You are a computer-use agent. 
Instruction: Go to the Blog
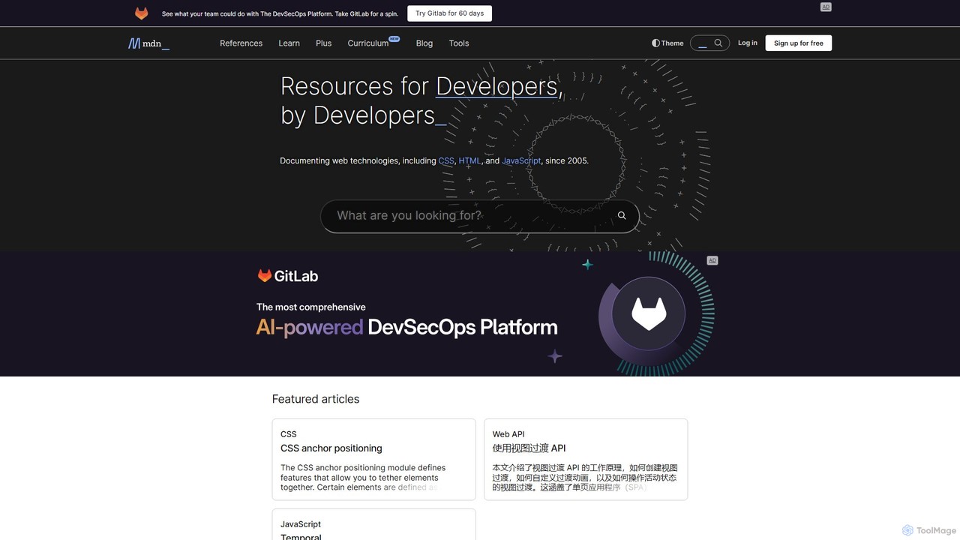pos(424,43)
